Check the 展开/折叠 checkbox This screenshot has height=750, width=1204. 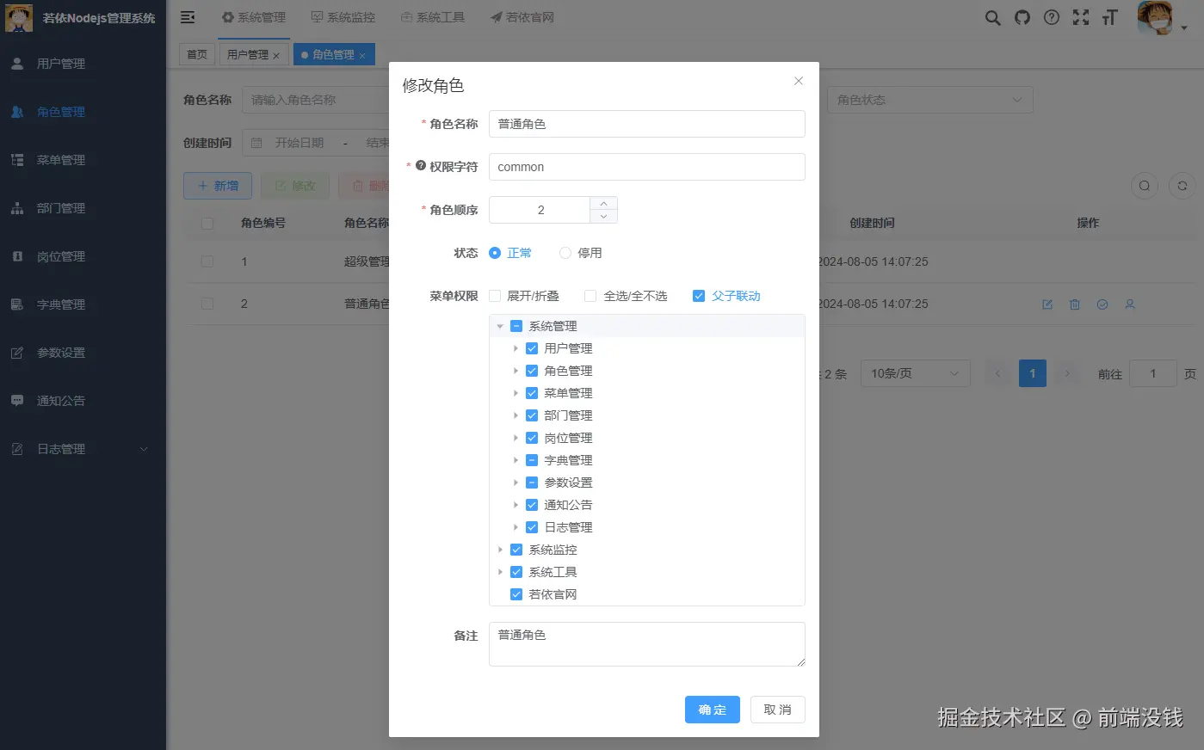click(x=495, y=296)
